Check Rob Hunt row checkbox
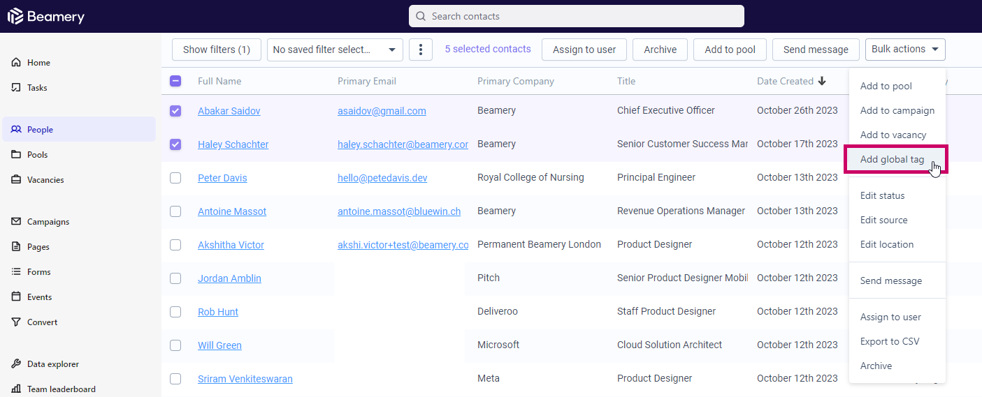The width and height of the screenshot is (982, 397). [175, 312]
